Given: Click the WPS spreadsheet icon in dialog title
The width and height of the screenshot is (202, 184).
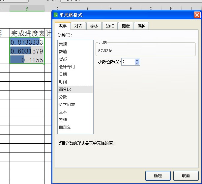Looking at the screenshot, I should pos(56,15).
